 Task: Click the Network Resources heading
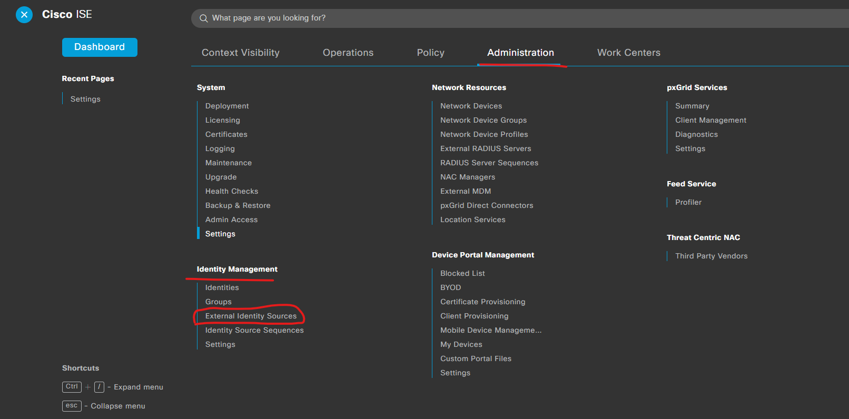coord(469,87)
